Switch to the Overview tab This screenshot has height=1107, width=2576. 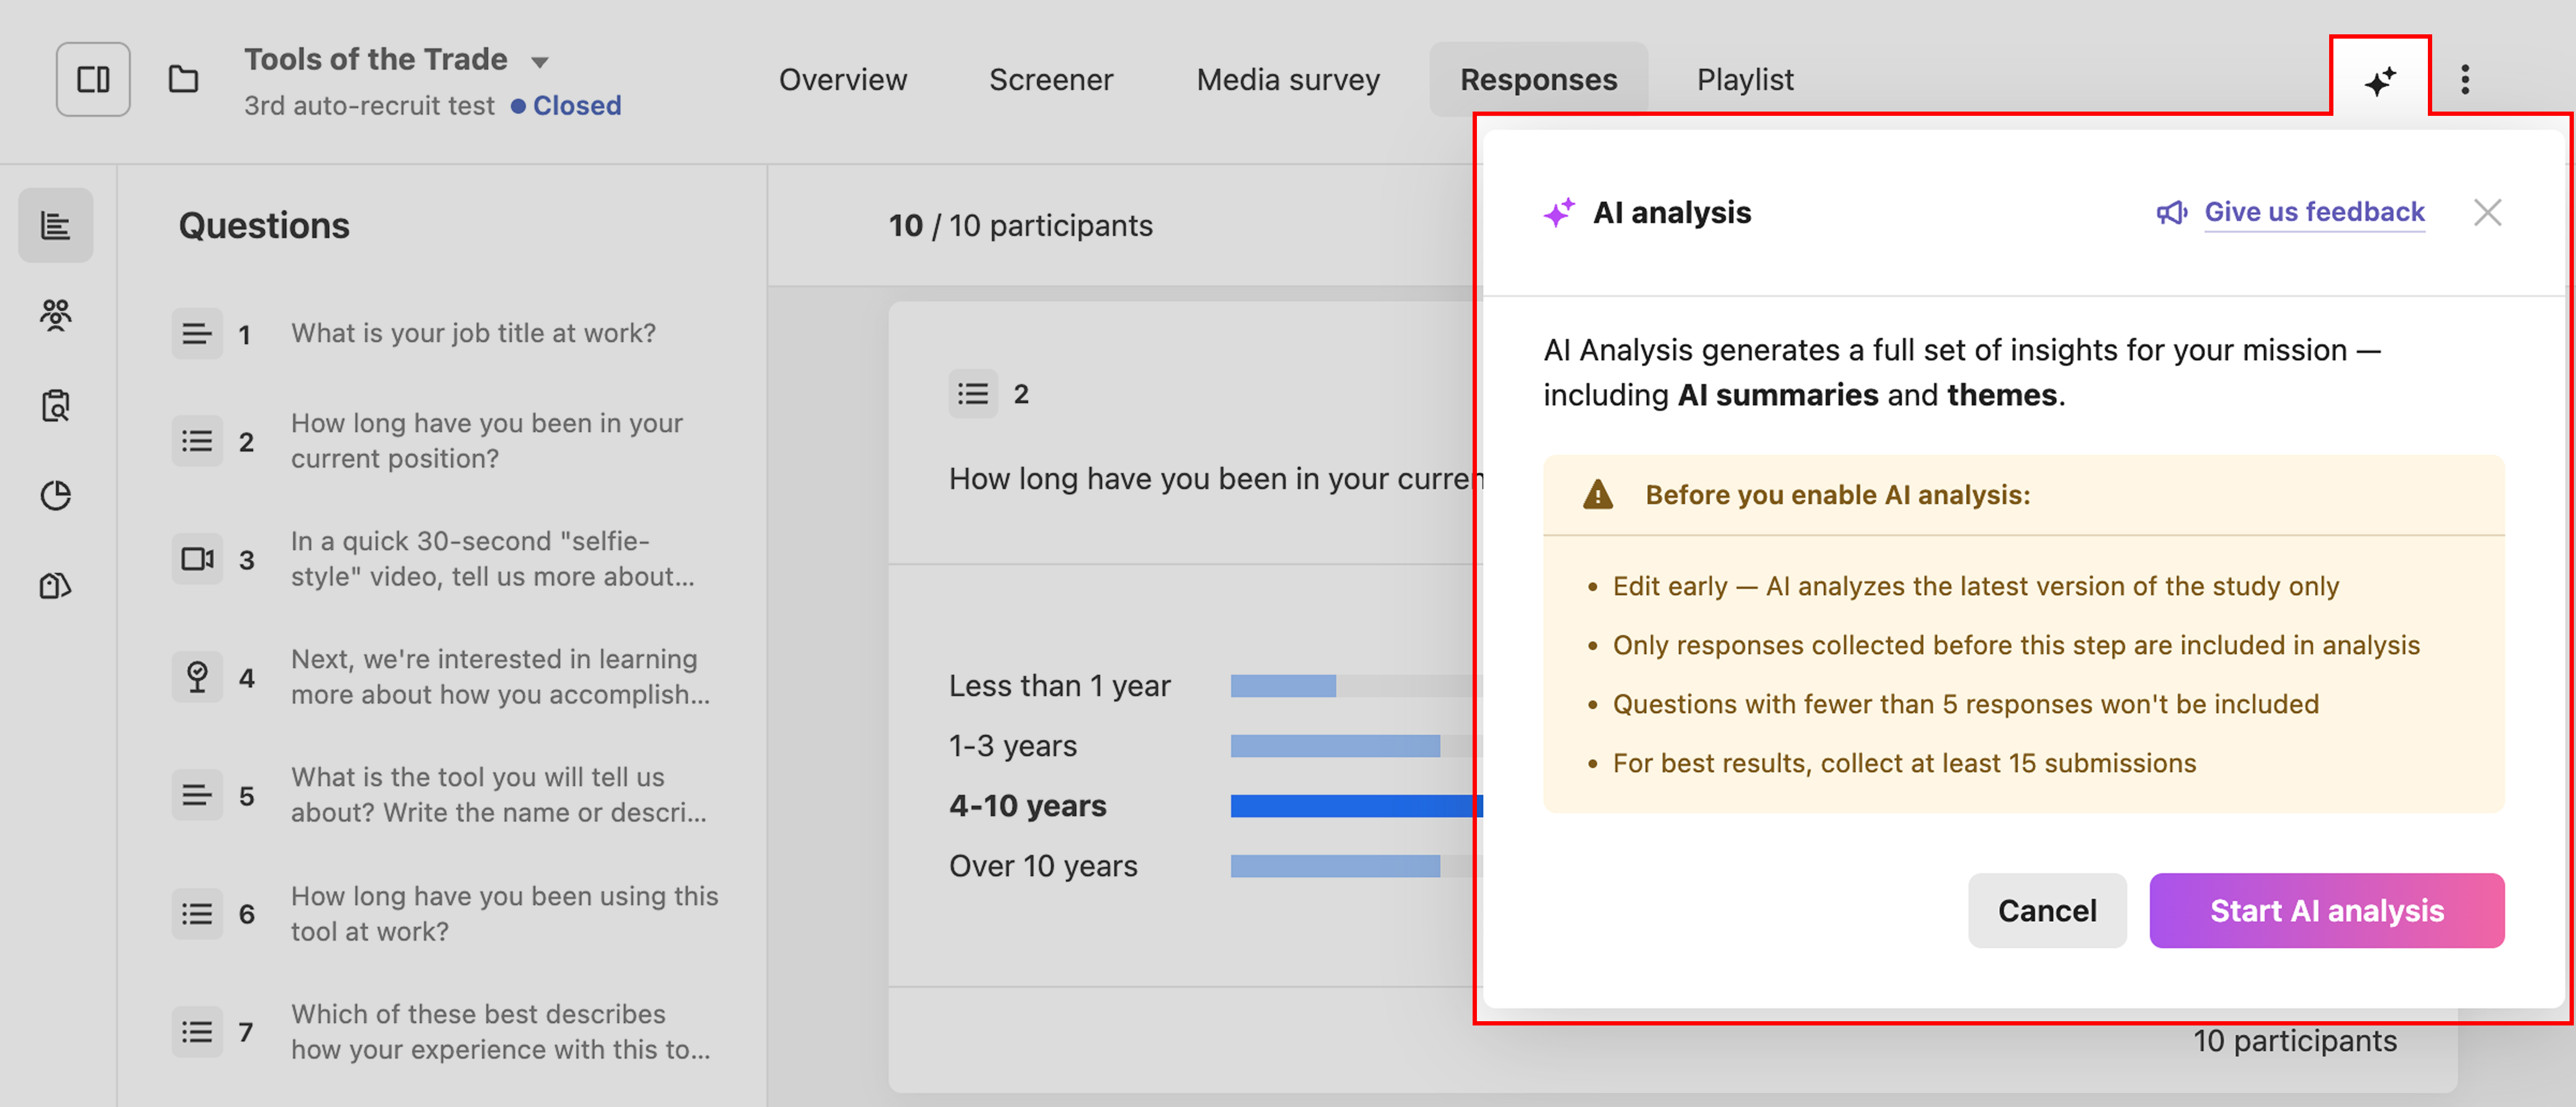click(842, 79)
